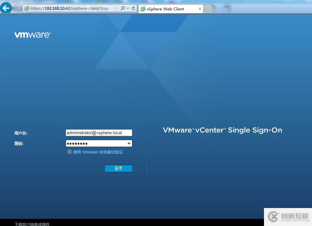The height and width of the screenshot is (226, 312).
Task: Reveal password using the eye icon
Action: point(129,143)
